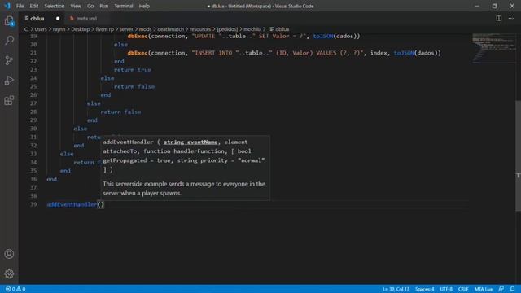Click the db.lua breadcrumb file segment
The image size is (521, 293).
point(279,29)
